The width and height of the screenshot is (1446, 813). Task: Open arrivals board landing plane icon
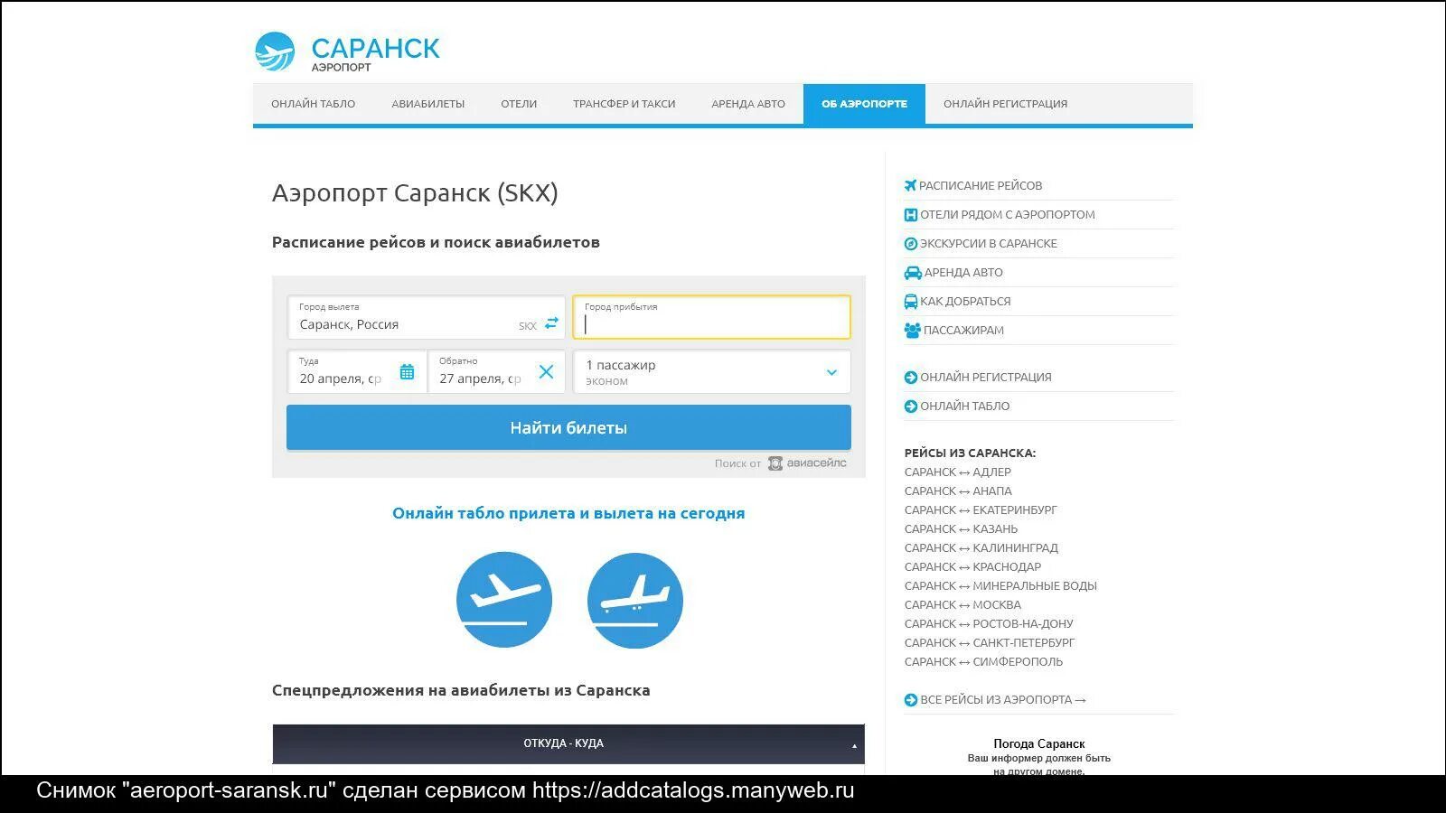click(x=635, y=601)
